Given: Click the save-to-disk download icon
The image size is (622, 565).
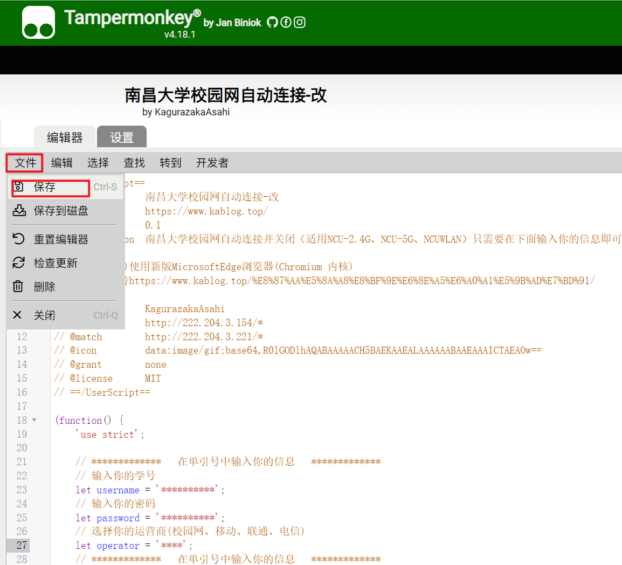Looking at the screenshot, I should click(x=19, y=210).
